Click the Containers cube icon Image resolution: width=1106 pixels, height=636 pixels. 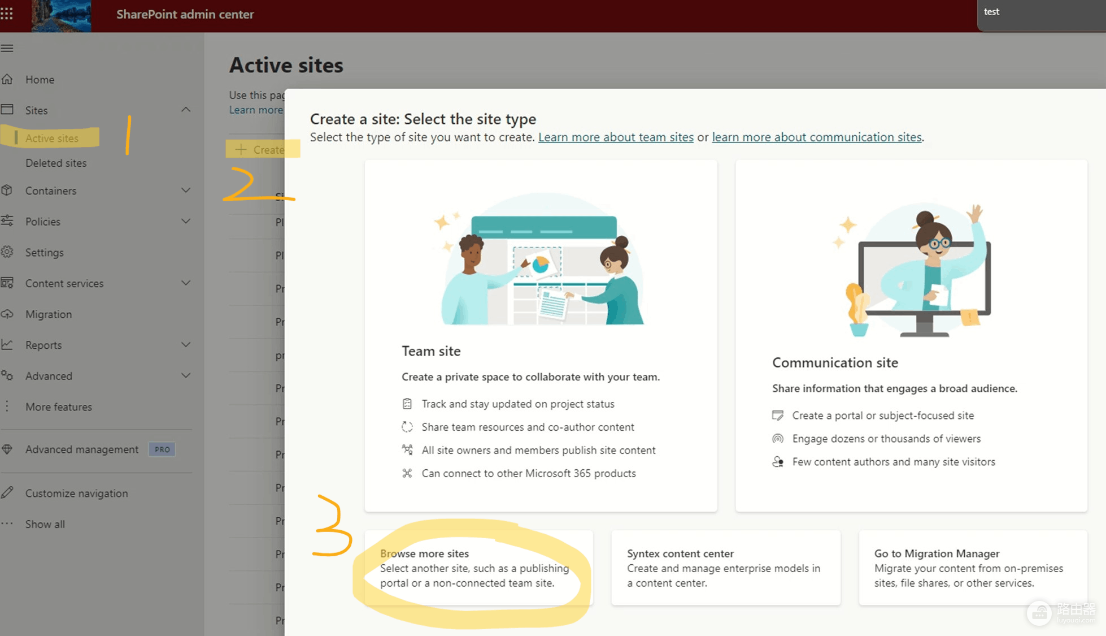click(7, 191)
